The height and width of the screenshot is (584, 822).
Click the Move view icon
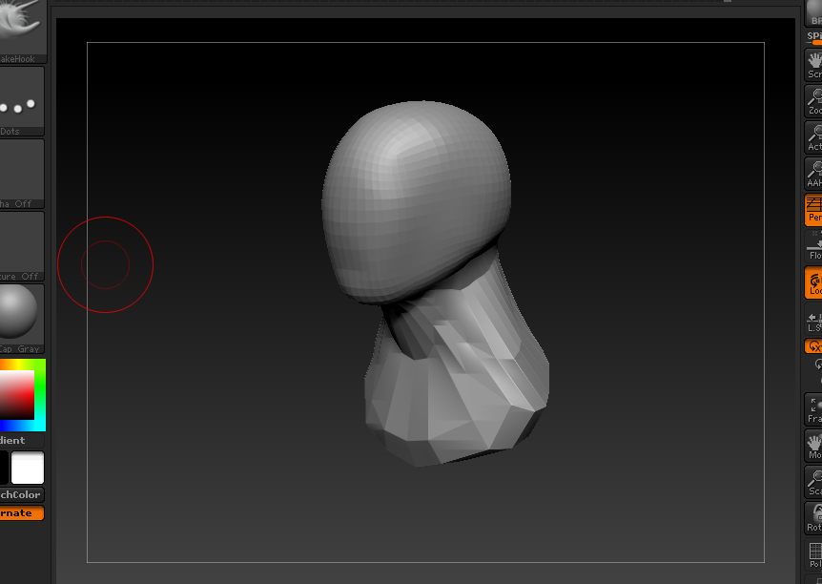click(813, 445)
